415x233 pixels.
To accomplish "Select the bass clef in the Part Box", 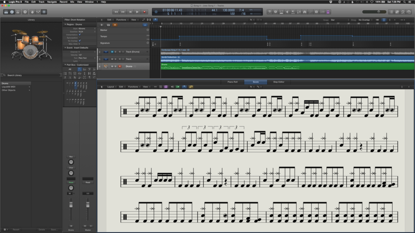I will coord(89,70).
